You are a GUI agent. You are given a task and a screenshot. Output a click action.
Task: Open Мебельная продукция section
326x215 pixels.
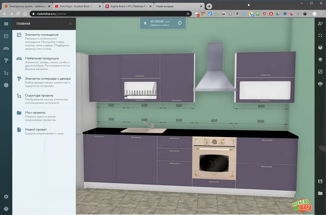pyautogui.click(x=44, y=63)
